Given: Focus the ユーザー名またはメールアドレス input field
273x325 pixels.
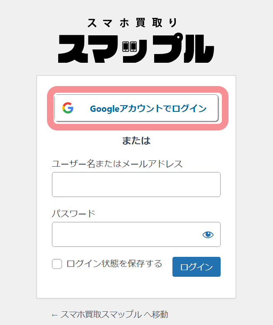Looking at the screenshot, I should [136, 185].
